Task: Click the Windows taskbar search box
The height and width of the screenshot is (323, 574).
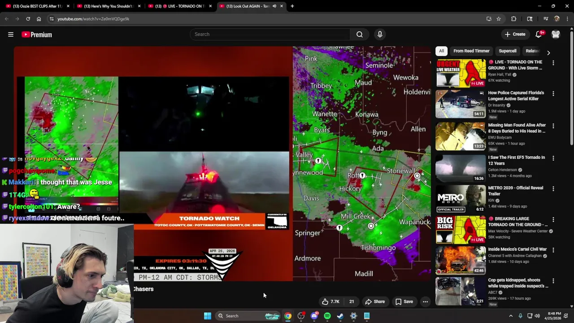Action: click(x=248, y=316)
